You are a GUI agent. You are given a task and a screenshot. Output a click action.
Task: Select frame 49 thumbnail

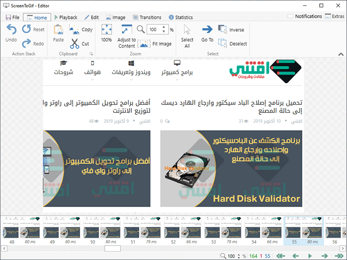point(62,231)
